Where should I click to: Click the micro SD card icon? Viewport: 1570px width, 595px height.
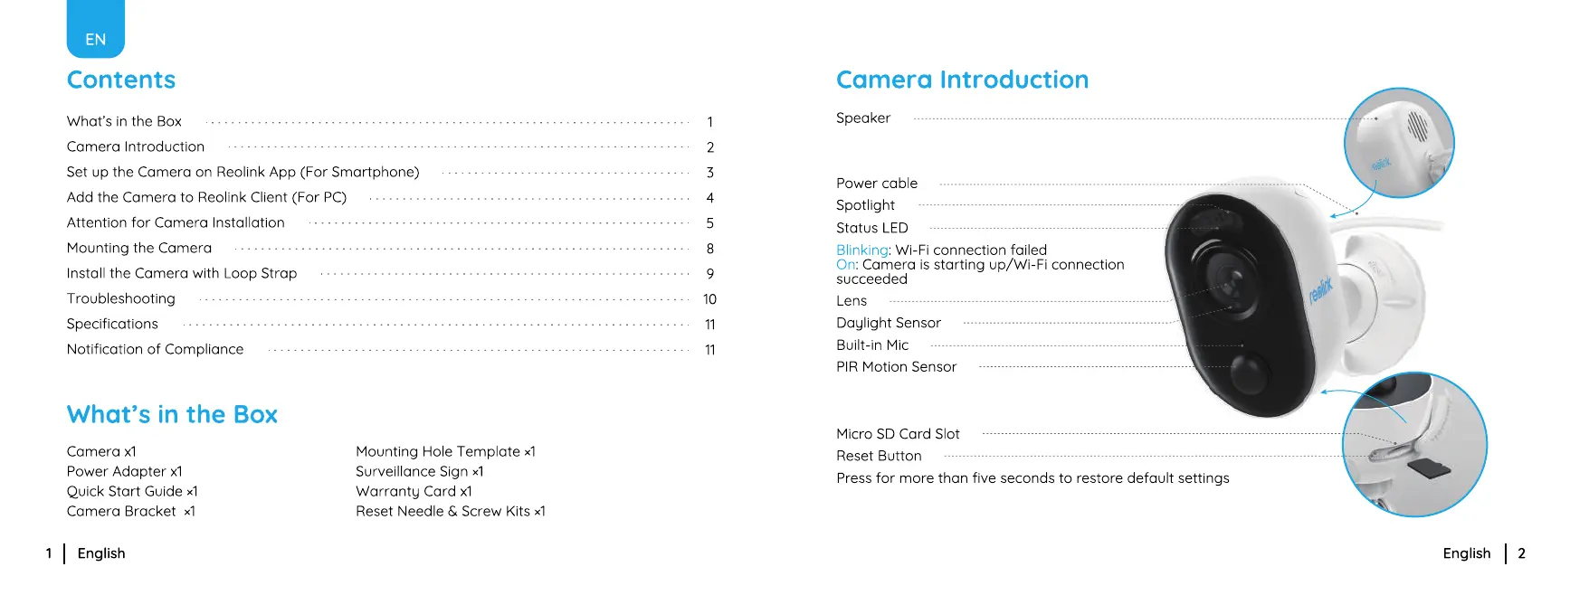[x=1431, y=468]
